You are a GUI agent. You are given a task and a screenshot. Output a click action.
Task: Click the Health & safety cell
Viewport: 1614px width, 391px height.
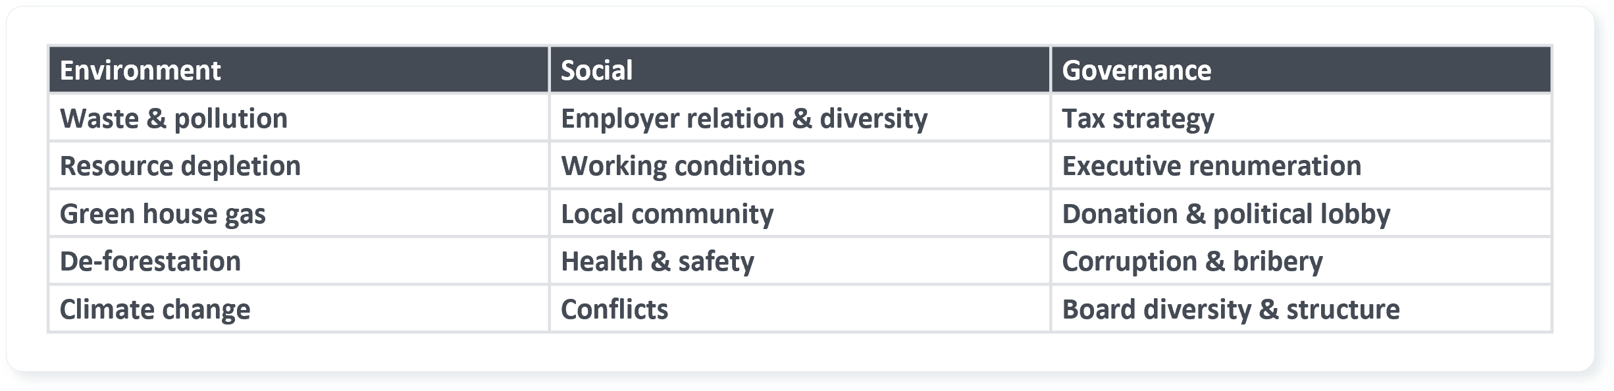coord(800,261)
